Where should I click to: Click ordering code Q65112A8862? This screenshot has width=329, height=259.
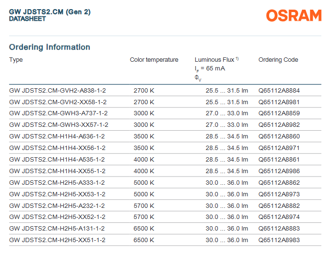279,182
